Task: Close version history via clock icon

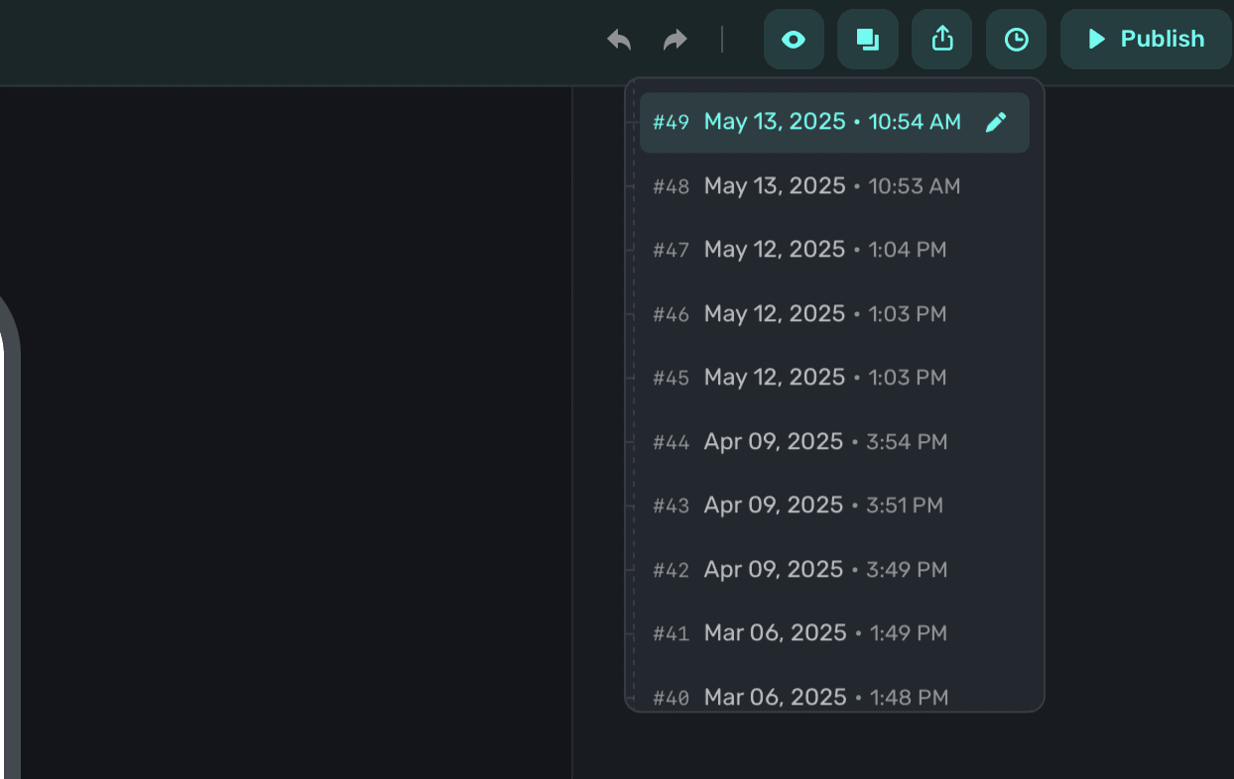Action: pyautogui.click(x=1016, y=40)
